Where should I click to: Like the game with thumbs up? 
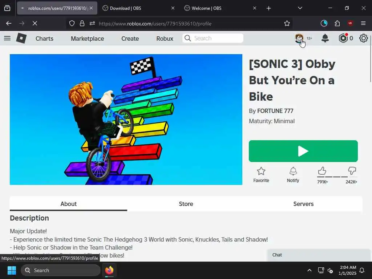[322, 171]
